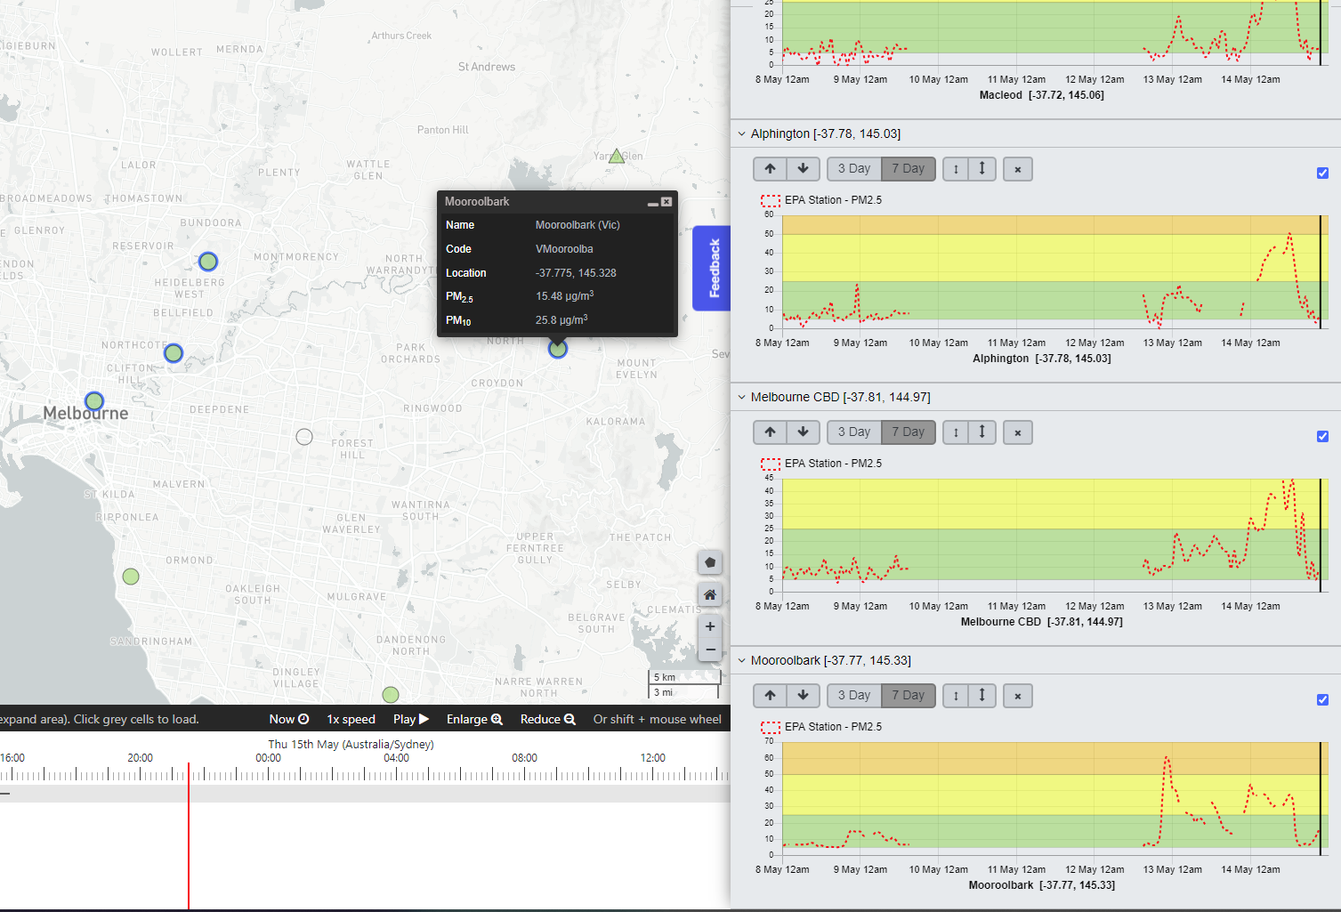
Task: Click the 04:00 mark on timeline ruler
Action: (397, 758)
